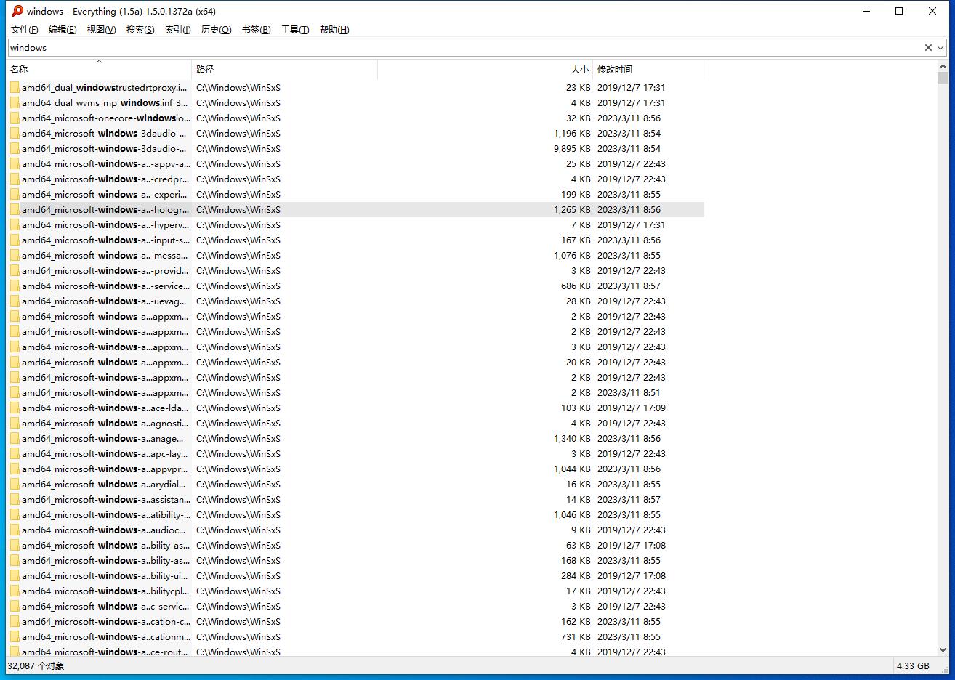Click the vertical scrollbar thumb
The image size is (955, 680).
[943, 78]
